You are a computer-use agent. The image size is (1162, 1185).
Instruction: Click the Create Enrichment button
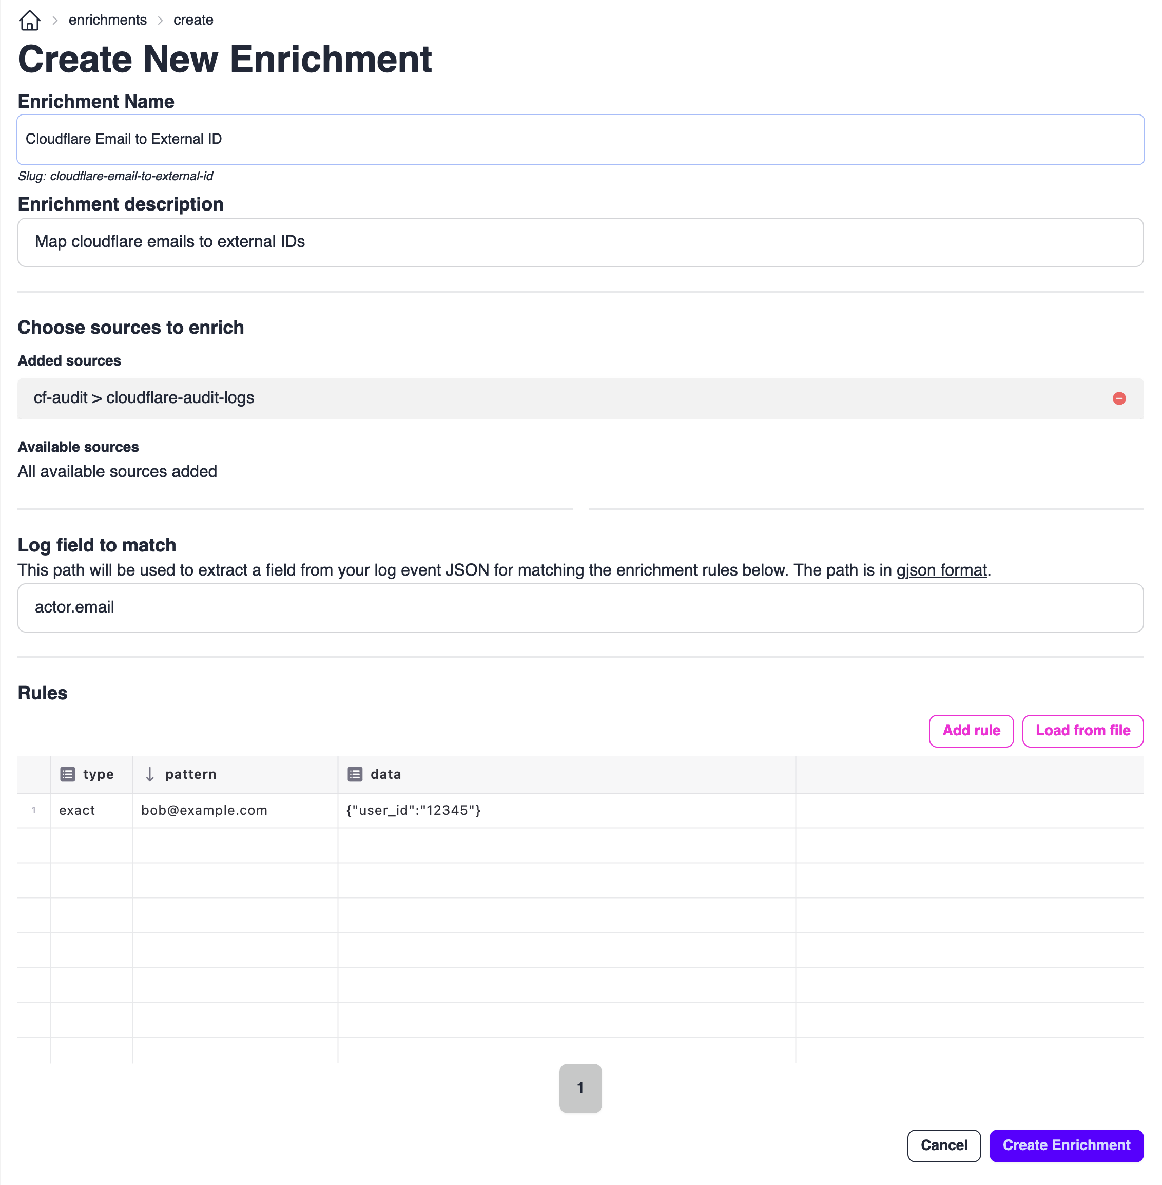coord(1066,1145)
